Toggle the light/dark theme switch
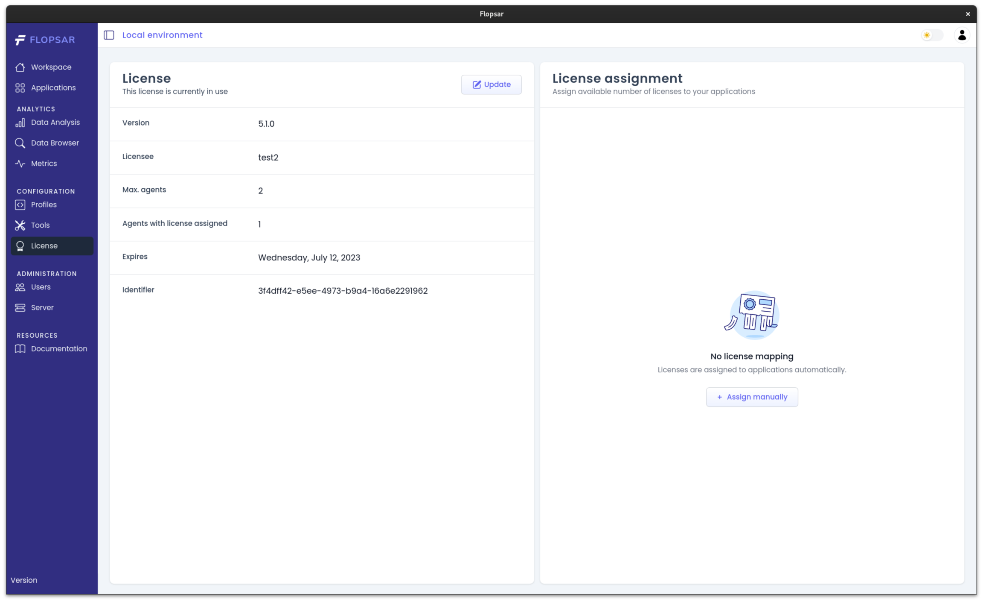The image size is (983, 602). click(x=932, y=35)
